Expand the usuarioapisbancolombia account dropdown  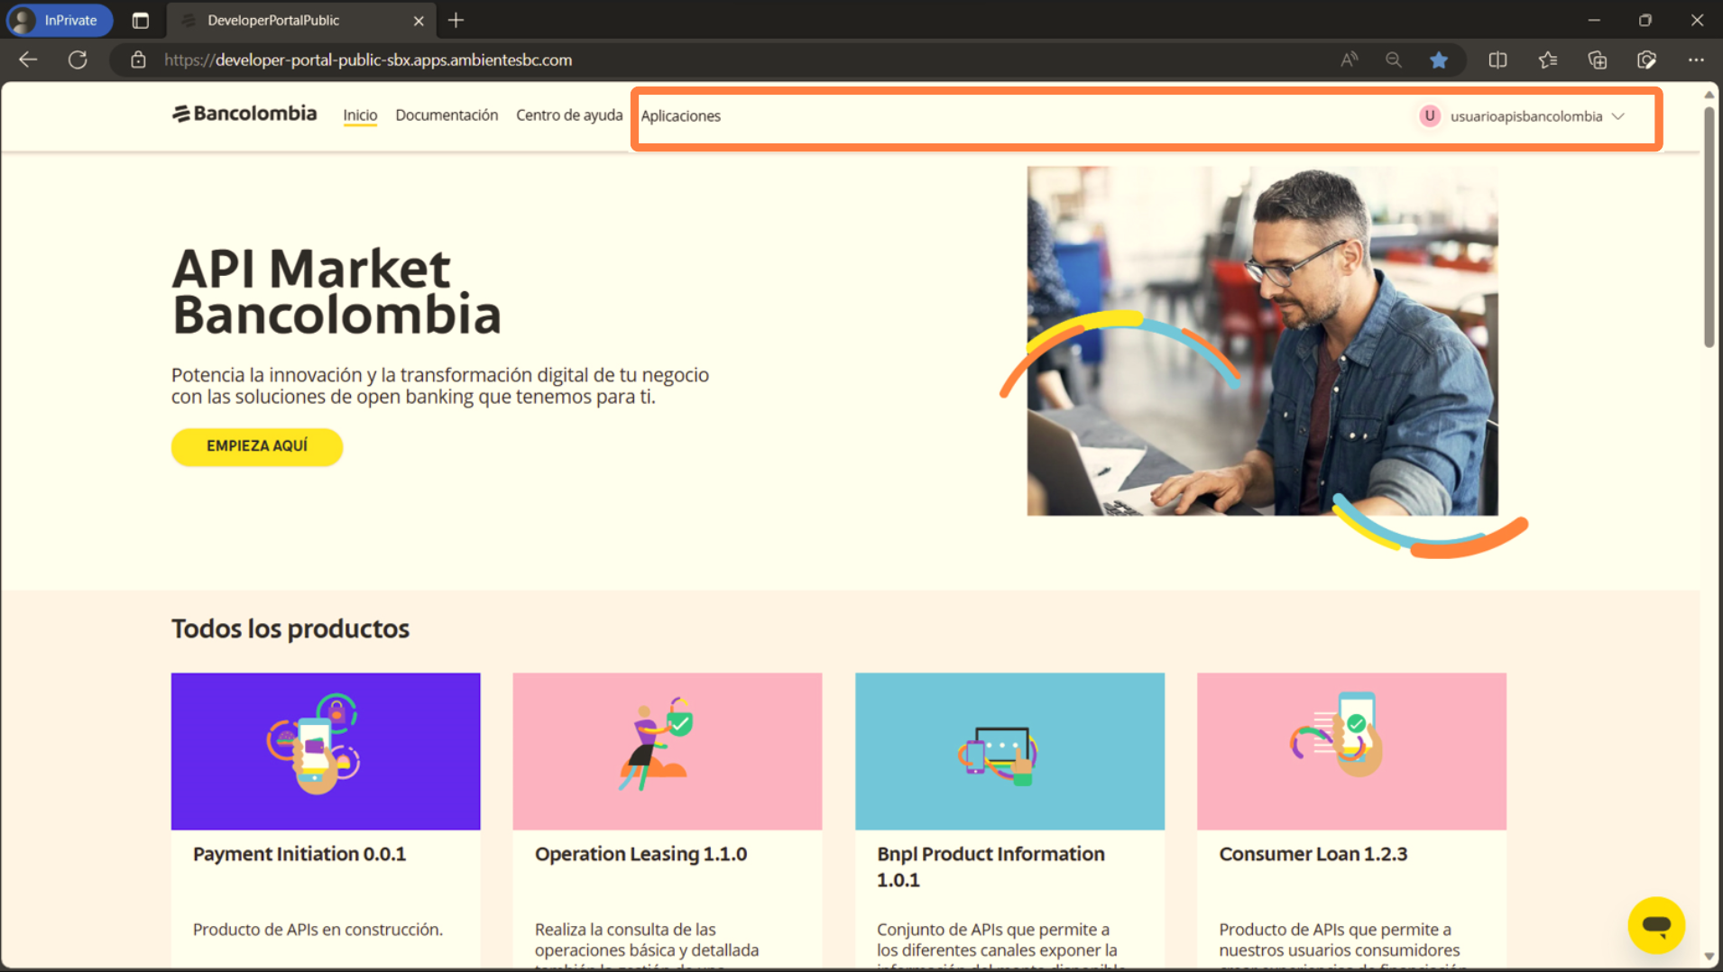pos(1617,116)
